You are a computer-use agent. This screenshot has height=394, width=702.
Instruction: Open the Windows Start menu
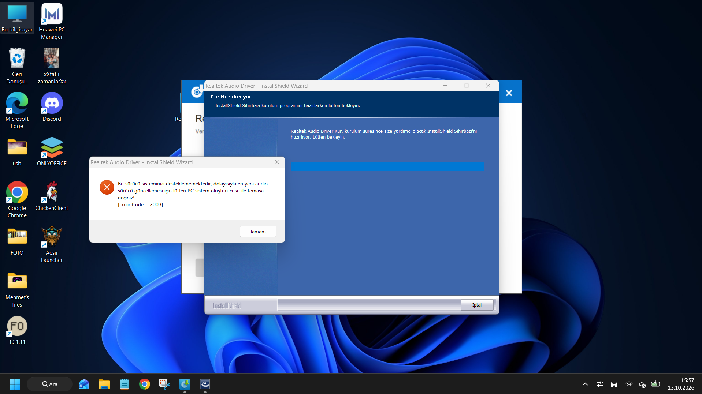(x=15, y=384)
